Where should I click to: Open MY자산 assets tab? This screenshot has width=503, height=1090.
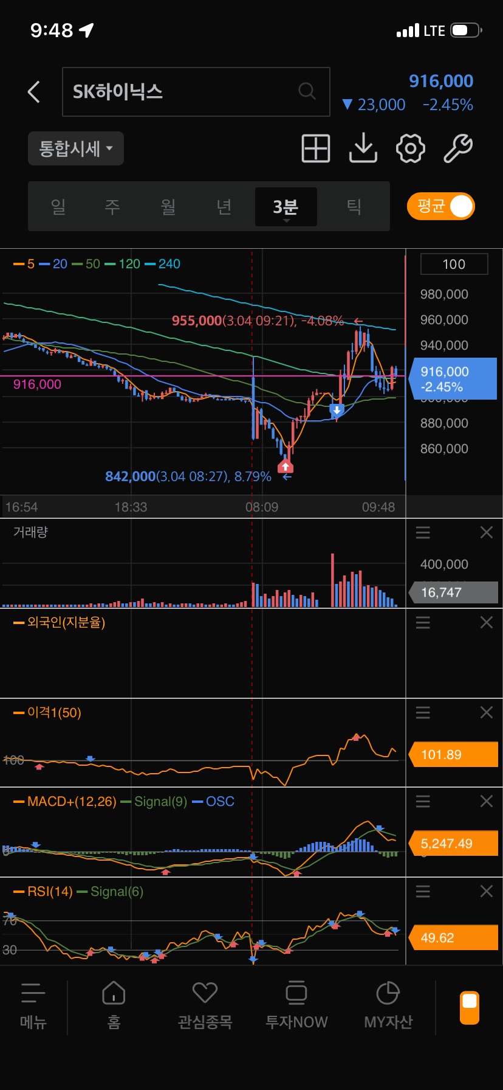(388, 1005)
